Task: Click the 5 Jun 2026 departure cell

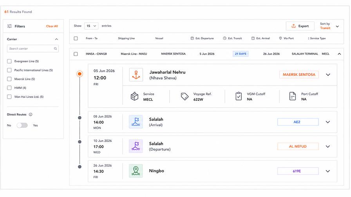Action: pyautogui.click(x=207, y=54)
